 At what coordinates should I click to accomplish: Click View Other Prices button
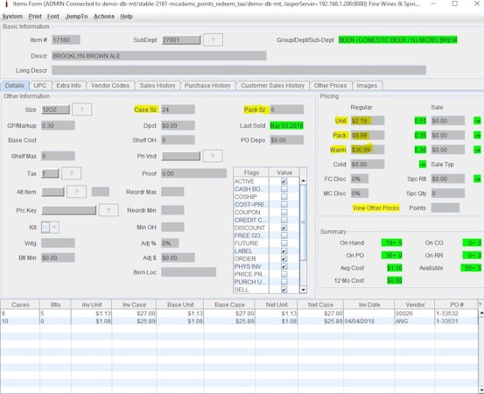tap(375, 208)
